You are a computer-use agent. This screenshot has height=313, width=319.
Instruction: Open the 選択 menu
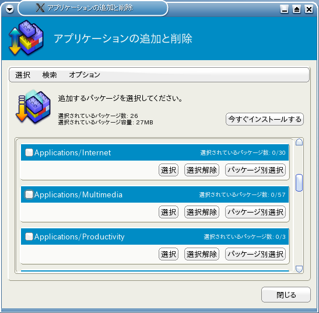[23, 75]
